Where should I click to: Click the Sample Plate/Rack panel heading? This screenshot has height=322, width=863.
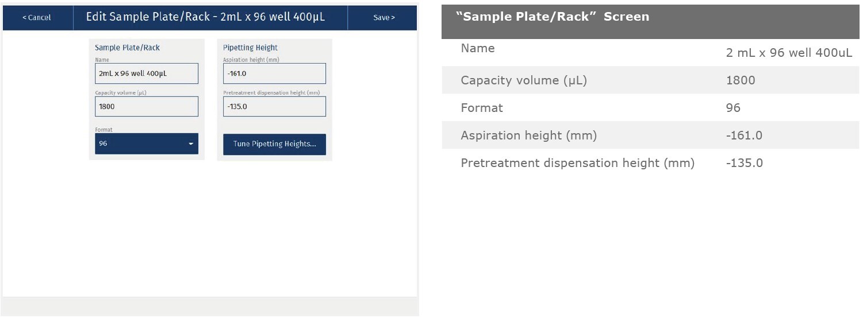click(127, 48)
